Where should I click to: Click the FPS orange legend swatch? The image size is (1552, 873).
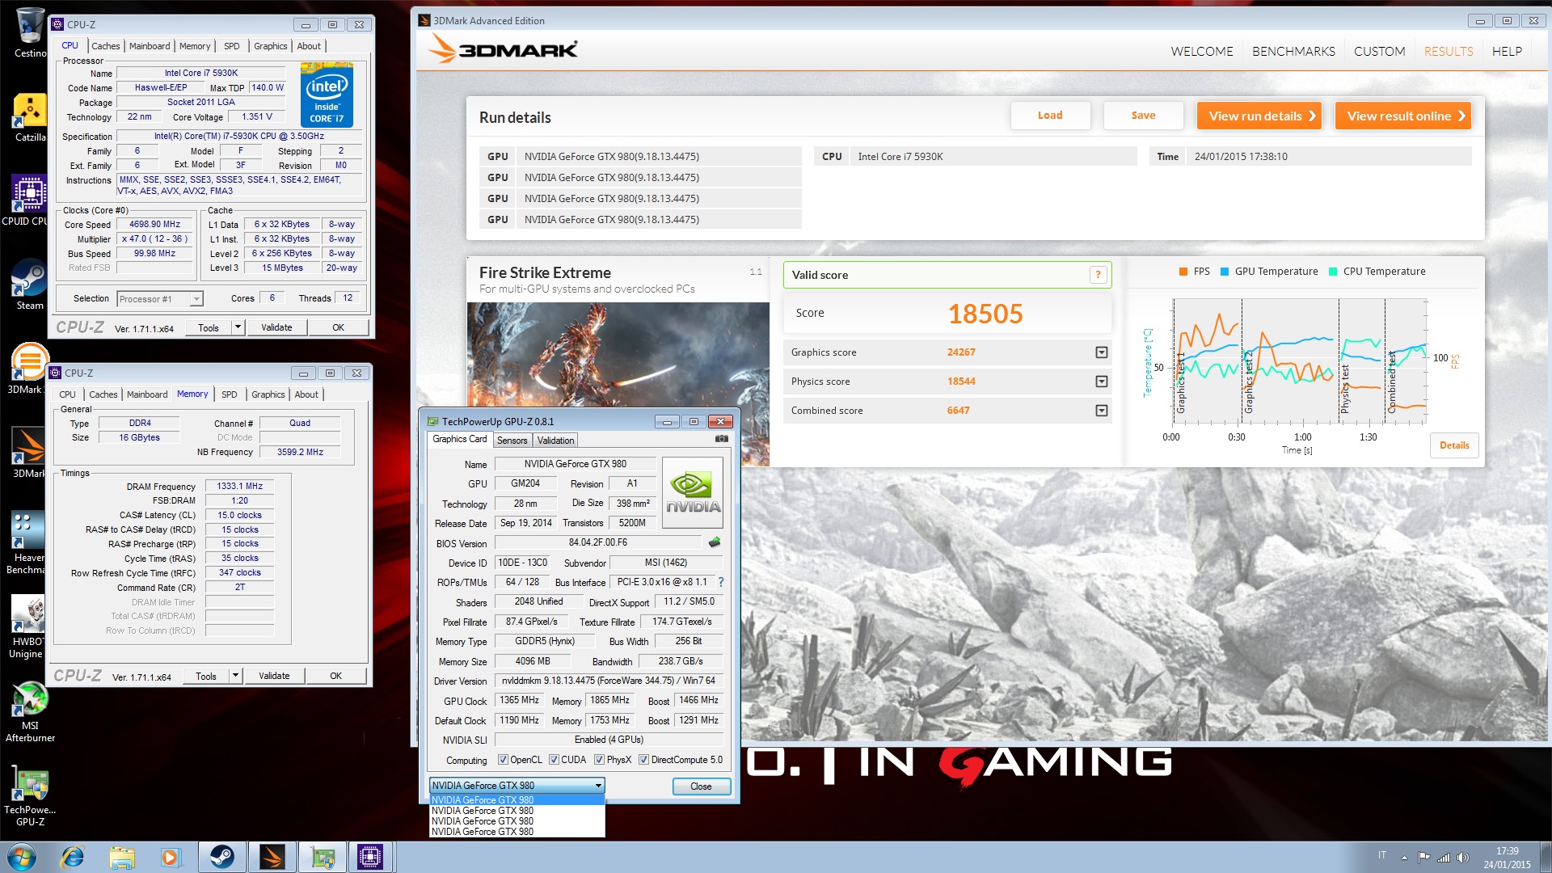pyautogui.click(x=1183, y=272)
